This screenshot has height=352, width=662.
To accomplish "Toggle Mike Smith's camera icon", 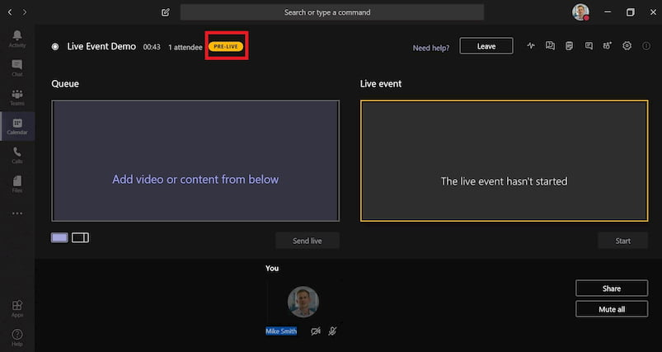I will [316, 331].
